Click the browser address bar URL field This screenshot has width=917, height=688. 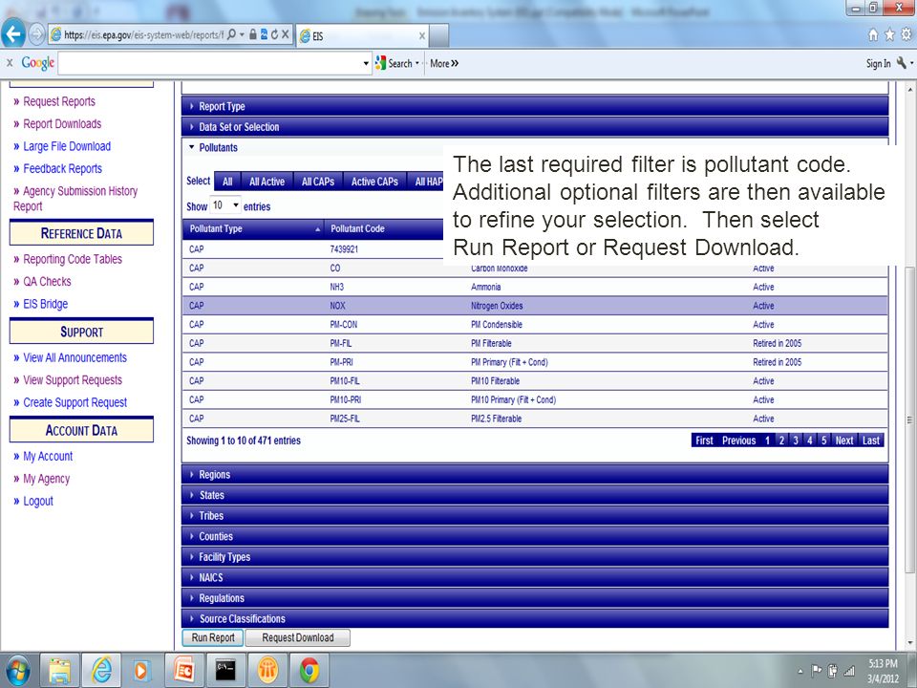click(x=143, y=35)
